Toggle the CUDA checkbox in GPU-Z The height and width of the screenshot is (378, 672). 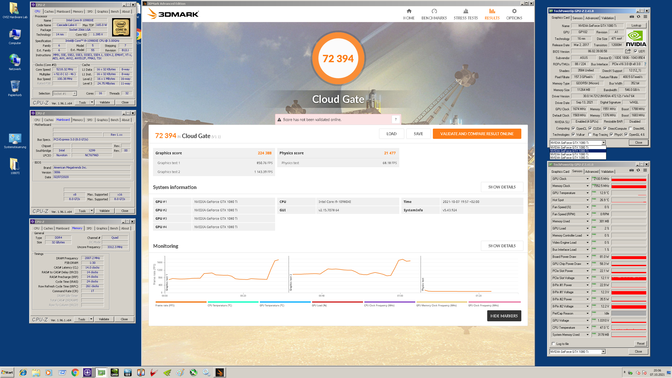tap(590, 129)
